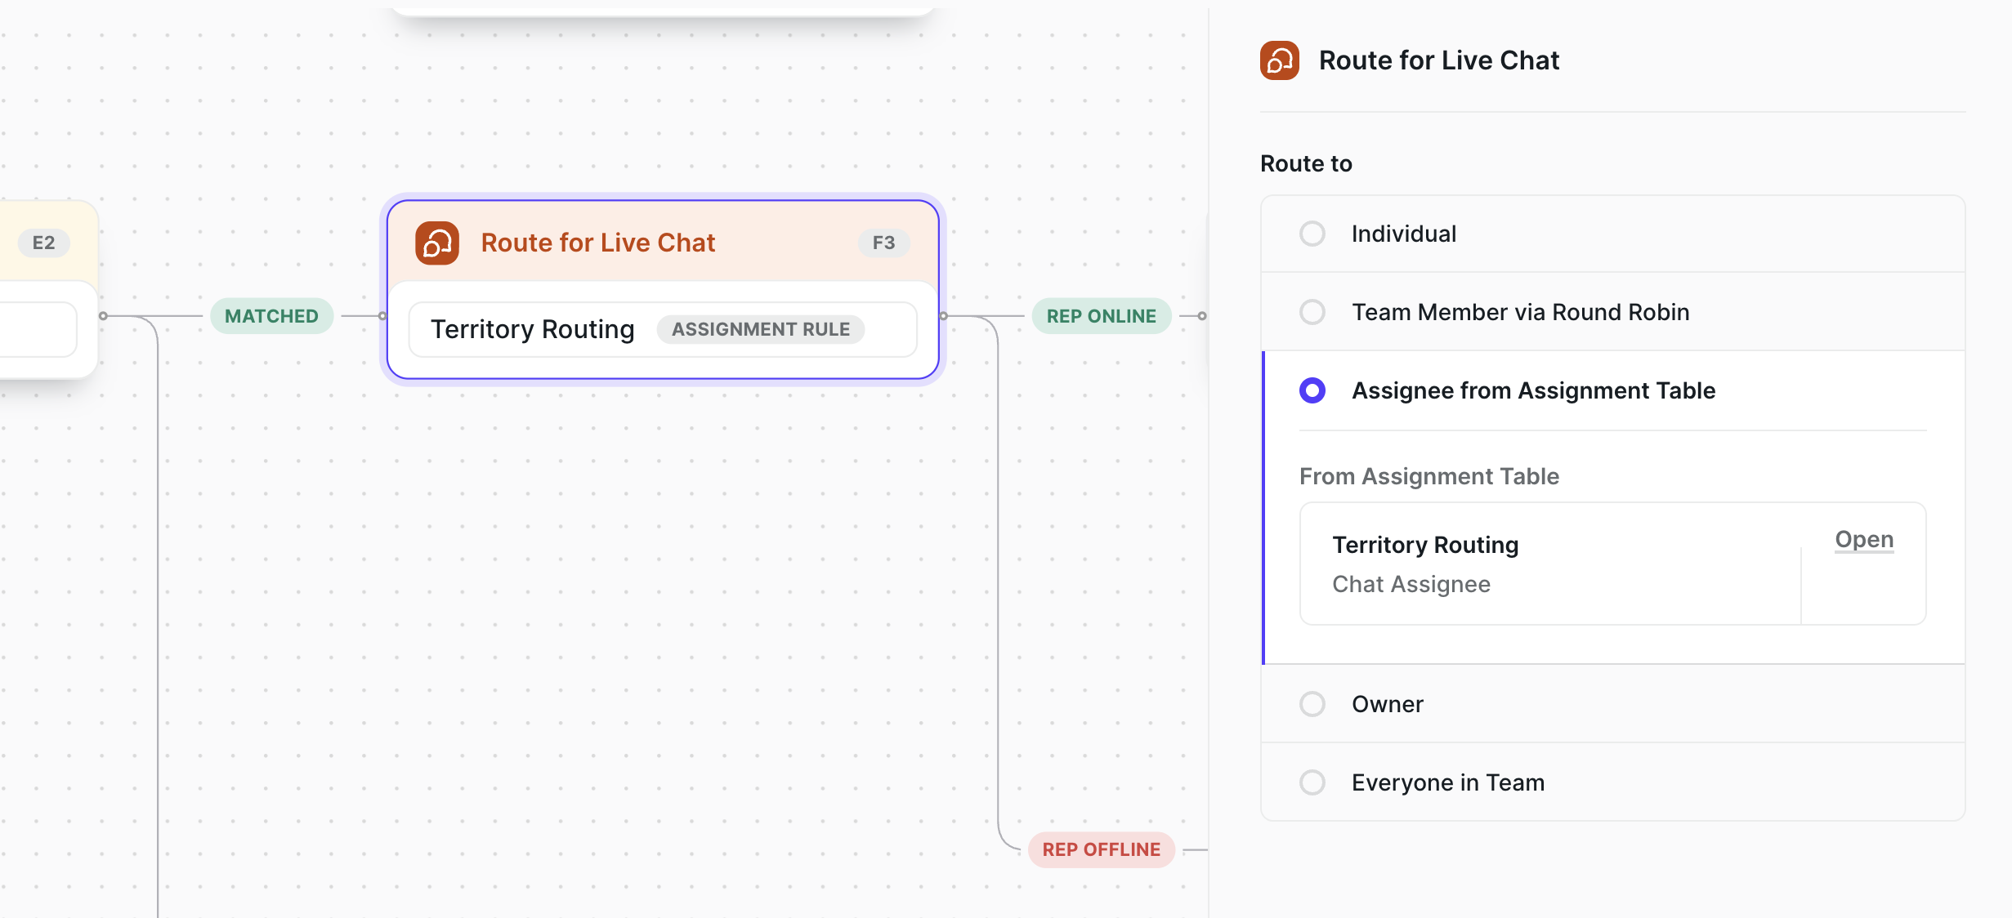This screenshot has width=2012, height=918.
Task: Click the Chat Assignee label in table card
Action: [1411, 584]
